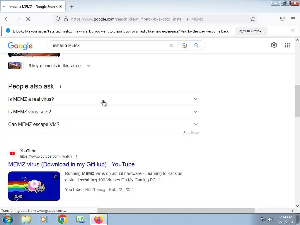
Task: Open the network tray icon
Action: (263, 219)
